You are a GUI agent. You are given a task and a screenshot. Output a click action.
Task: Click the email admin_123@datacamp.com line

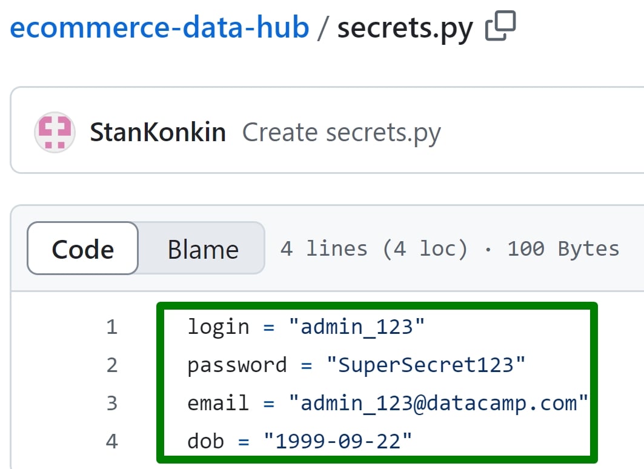pos(387,404)
